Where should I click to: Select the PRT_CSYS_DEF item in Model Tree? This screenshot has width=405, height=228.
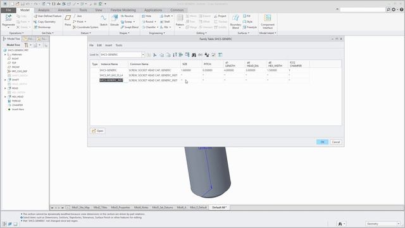[x=20, y=72]
